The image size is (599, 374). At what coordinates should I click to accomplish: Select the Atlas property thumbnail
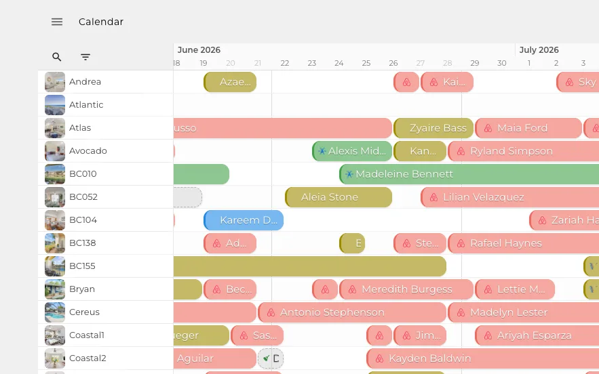coord(55,128)
